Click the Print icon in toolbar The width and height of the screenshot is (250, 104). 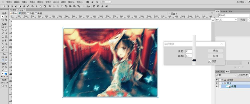24,6
